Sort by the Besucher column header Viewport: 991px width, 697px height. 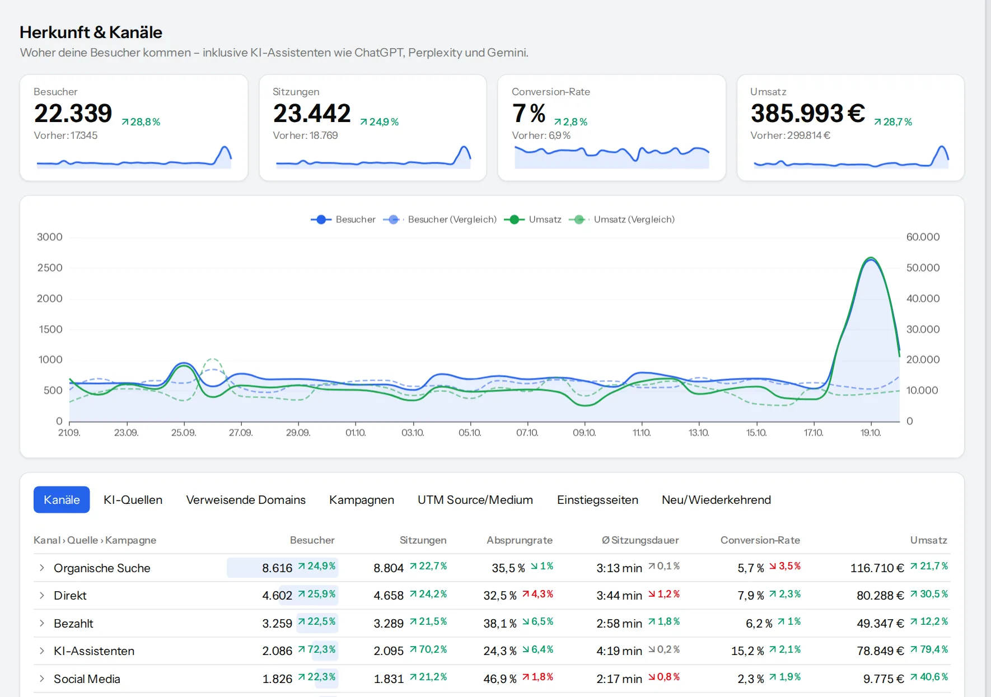click(x=312, y=540)
